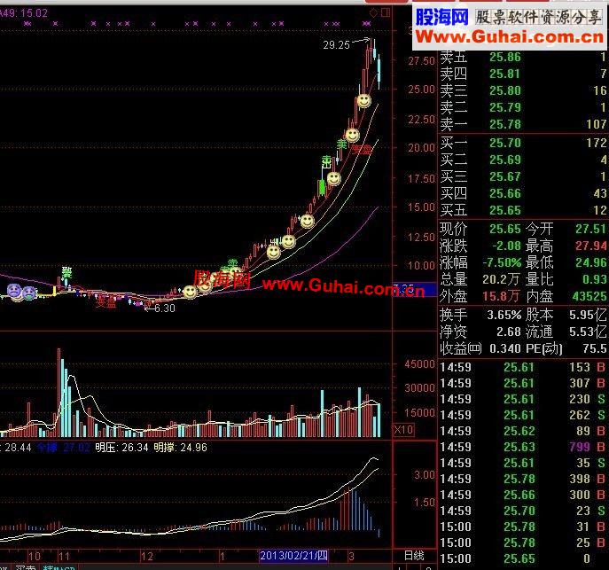Click the 买五 25.65 order row
Image resolution: width=609 pixels, height=570 pixels.
click(523, 210)
